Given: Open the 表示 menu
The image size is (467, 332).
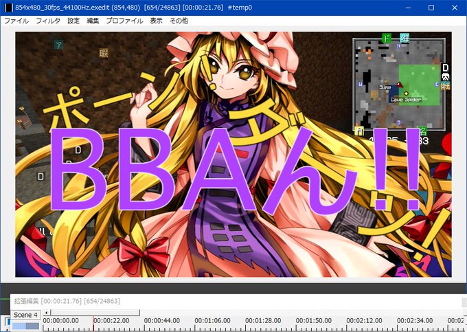Looking at the screenshot, I should tap(156, 21).
